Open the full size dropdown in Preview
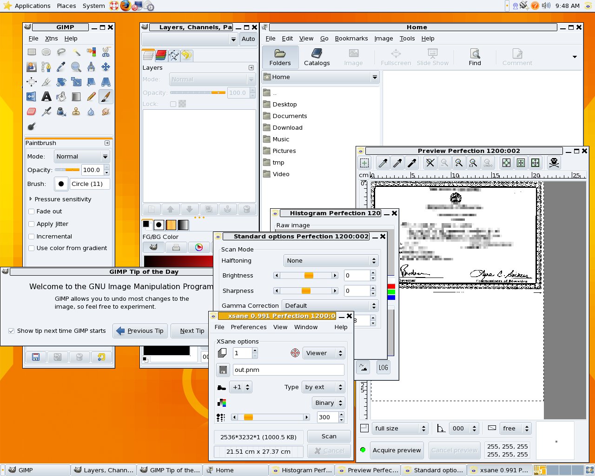595x476 pixels. pos(400,429)
